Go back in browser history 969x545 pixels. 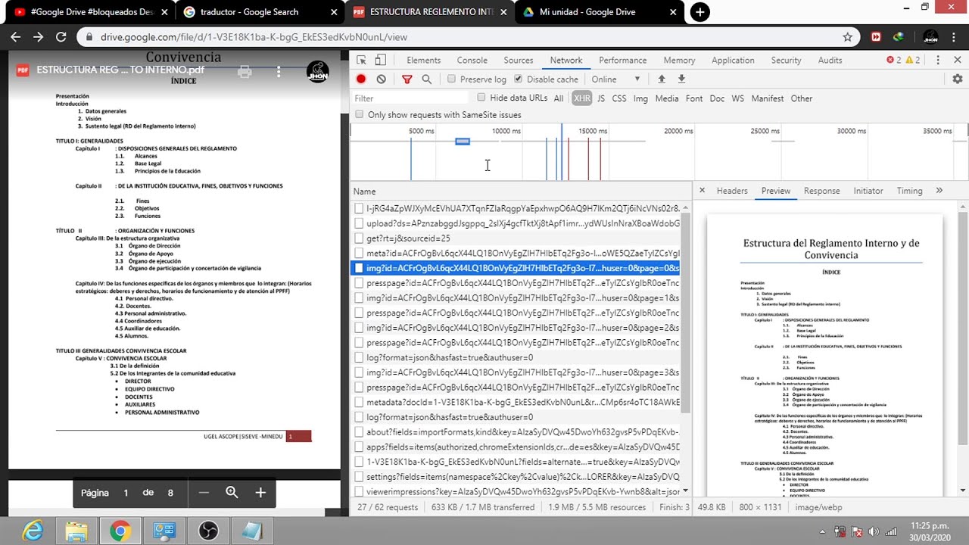16,36
